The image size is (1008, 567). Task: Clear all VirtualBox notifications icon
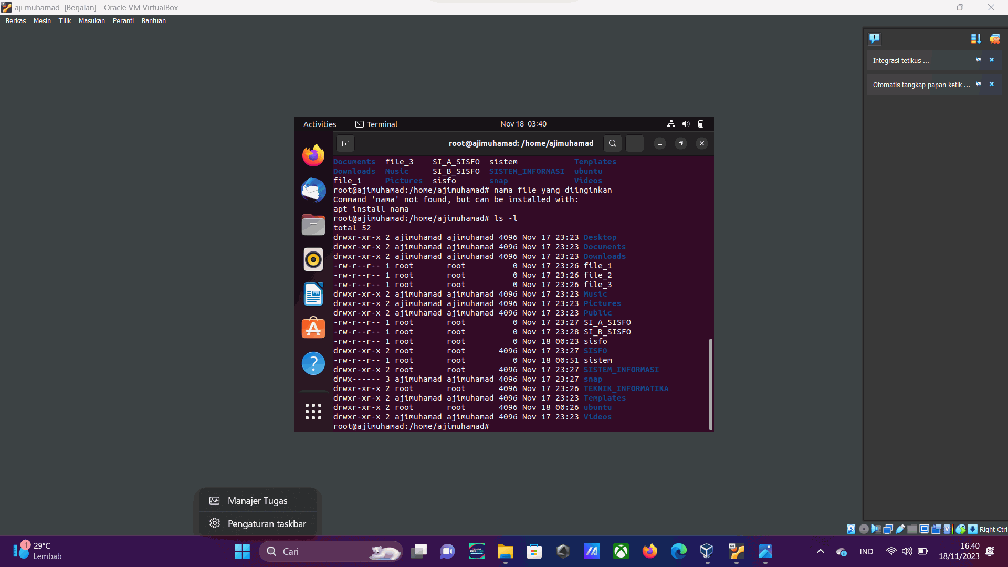994,38
